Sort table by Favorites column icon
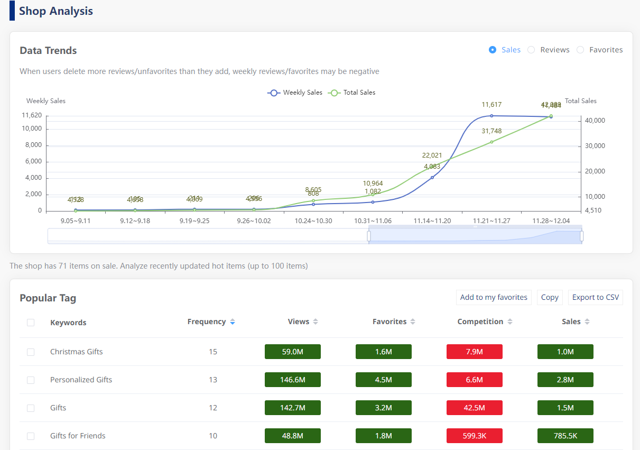Screen dimensions: 640x450 point(413,322)
